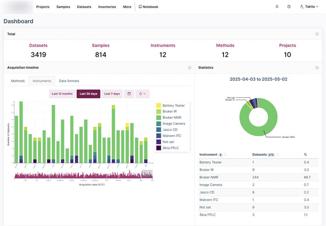Screen dimensions: 326x226
Task: Open the notifications bell
Action: tap(277, 7)
